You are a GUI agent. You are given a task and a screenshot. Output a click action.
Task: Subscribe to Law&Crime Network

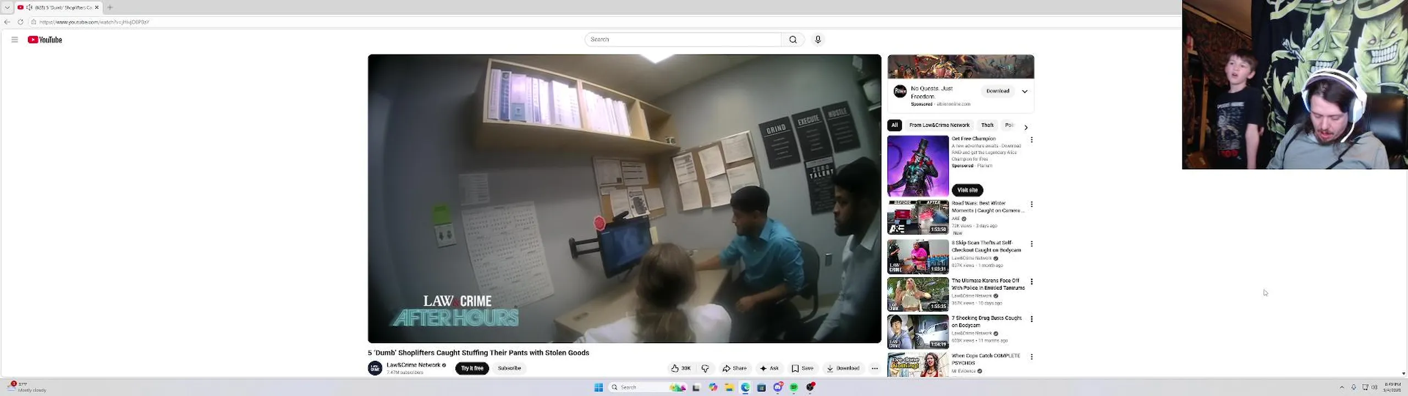pyautogui.click(x=509, y=369)
